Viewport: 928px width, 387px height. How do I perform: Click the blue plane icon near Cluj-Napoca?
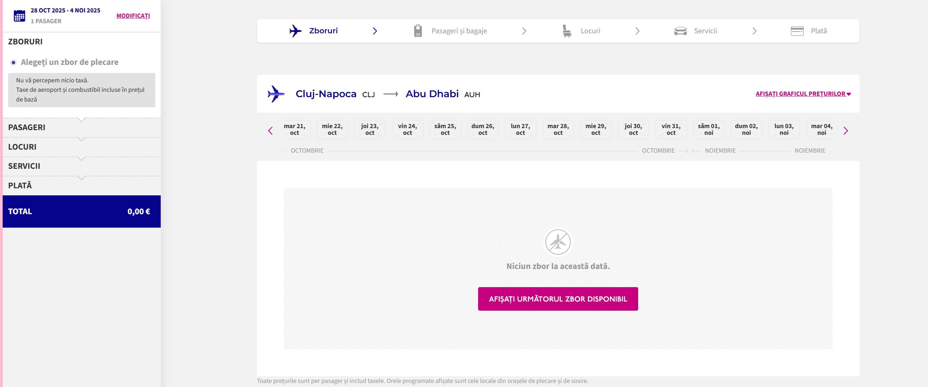coord(276,94)
